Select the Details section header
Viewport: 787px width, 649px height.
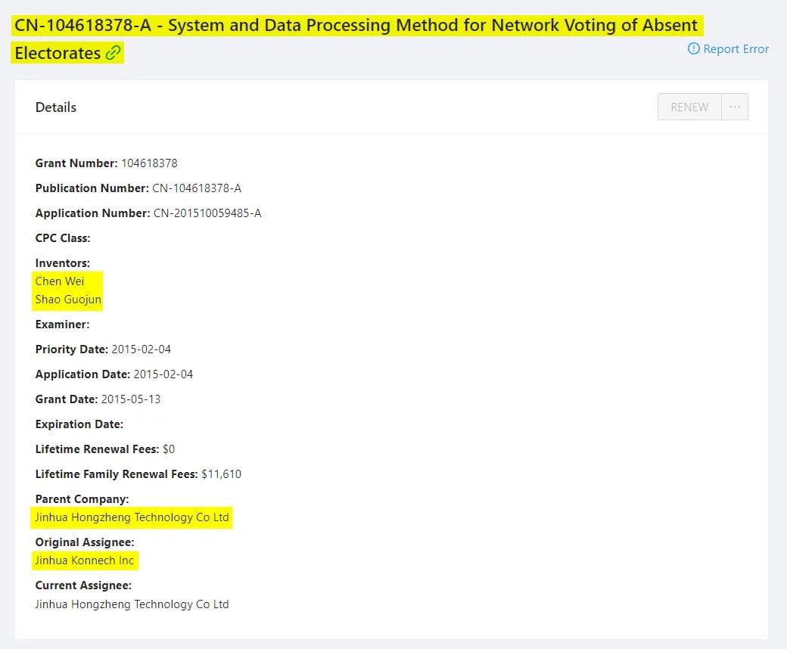coord(56,107)
